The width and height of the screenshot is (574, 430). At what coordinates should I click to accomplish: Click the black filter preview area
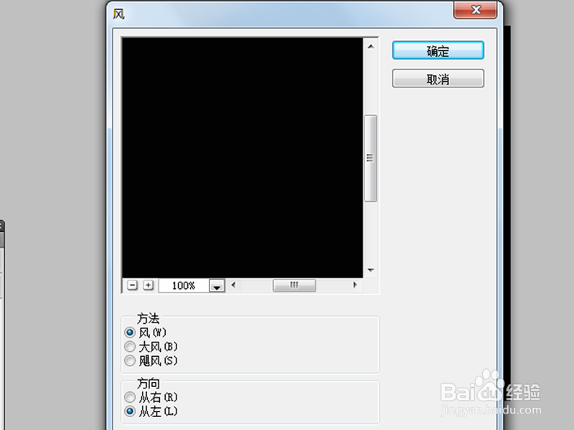click(243, 158)
